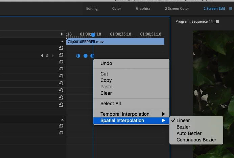Choose Undo from the context menu
The image size is (234, 158).
pos(131,63)
